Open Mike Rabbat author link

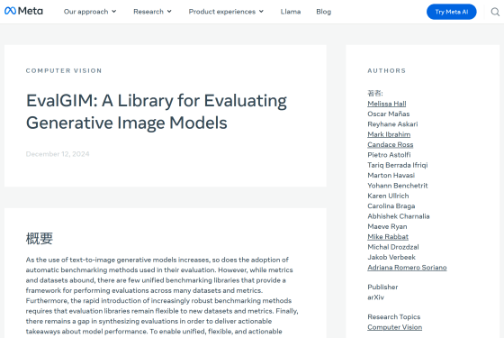(x=388, y=236)
